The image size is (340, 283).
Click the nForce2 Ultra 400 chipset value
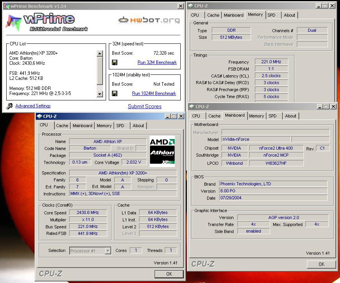[276, 148]
